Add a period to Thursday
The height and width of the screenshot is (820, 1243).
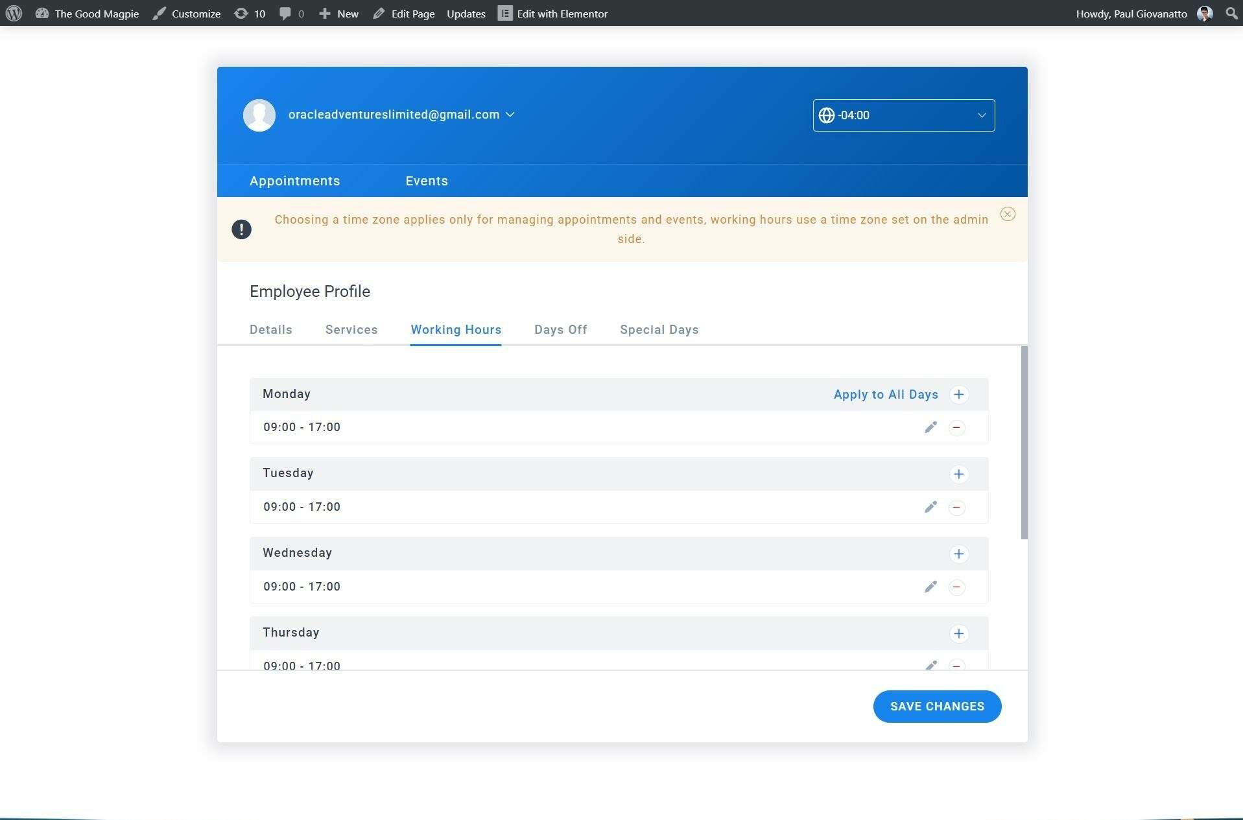click(958, 634)
